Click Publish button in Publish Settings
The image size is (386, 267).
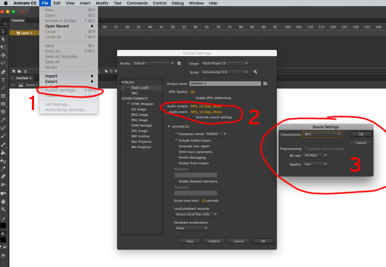tap(214, 241)
